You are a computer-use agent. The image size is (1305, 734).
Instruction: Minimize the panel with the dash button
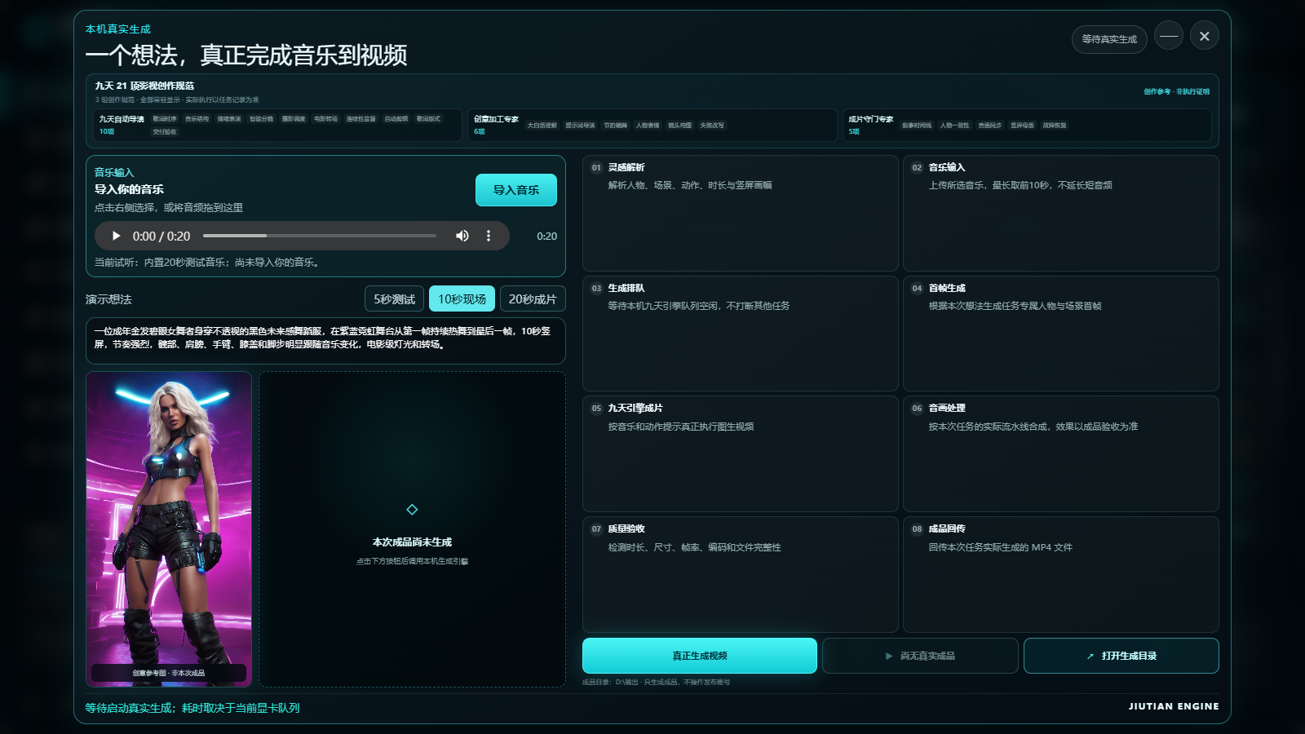click(1169, 35)
